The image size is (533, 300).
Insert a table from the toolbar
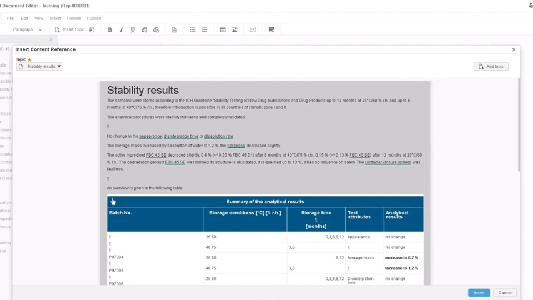[223, 29]
